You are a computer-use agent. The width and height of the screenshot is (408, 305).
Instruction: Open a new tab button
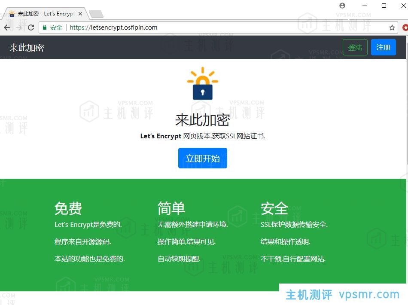[x=96, y=14]
